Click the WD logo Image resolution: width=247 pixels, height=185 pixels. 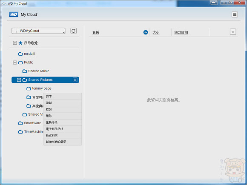14,14
